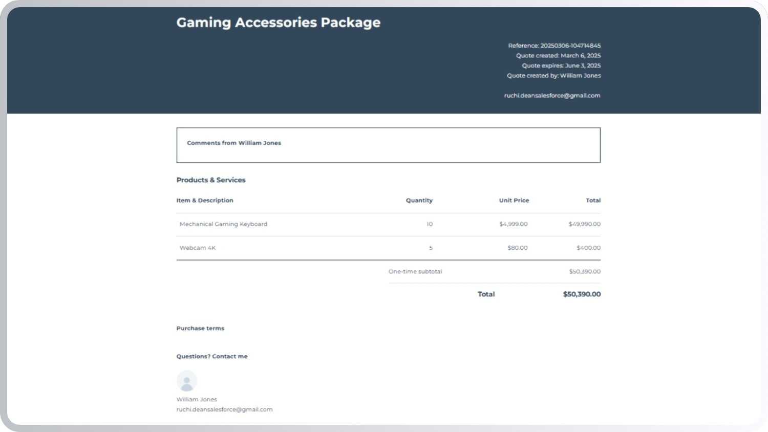Image resolution: width=768 pixels, height=432 pixels.
Task: Click the Questions? Contact me heading
Action: [x=212, y=357]
